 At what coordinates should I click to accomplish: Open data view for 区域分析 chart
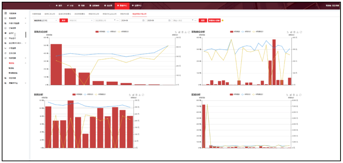click(x=294, y=95)
